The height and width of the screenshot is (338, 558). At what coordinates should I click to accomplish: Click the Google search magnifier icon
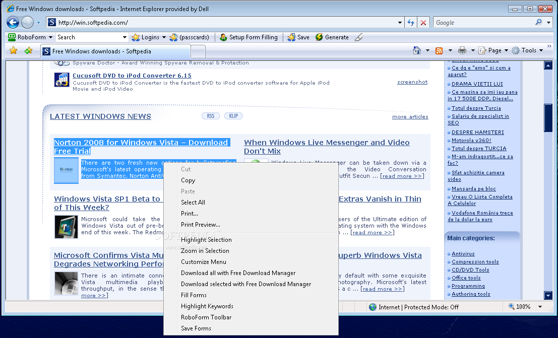point(538,22)
